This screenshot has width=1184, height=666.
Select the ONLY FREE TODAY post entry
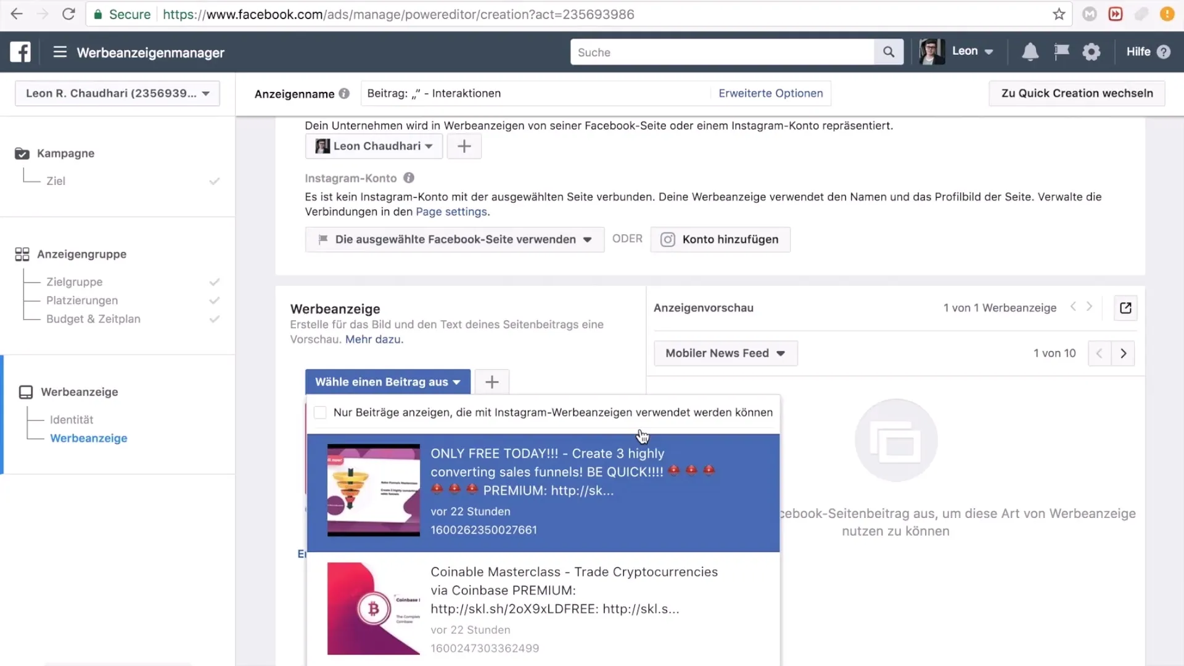pyautogui.click(x=543, y=493)
